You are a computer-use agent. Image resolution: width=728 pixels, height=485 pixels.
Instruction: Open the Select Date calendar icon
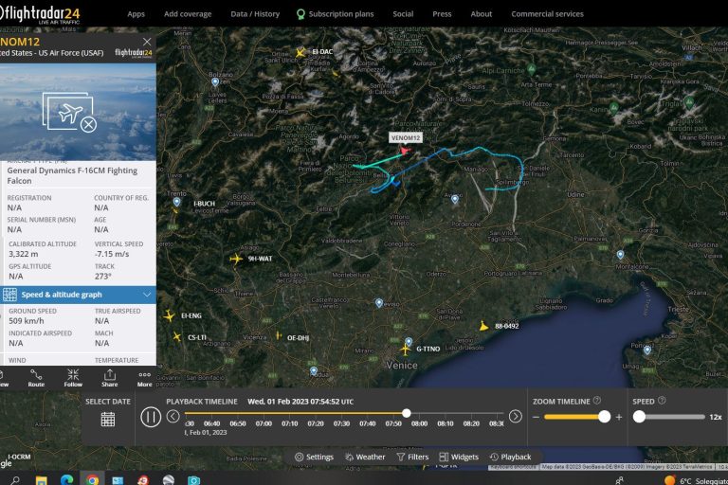pos(108,419)
